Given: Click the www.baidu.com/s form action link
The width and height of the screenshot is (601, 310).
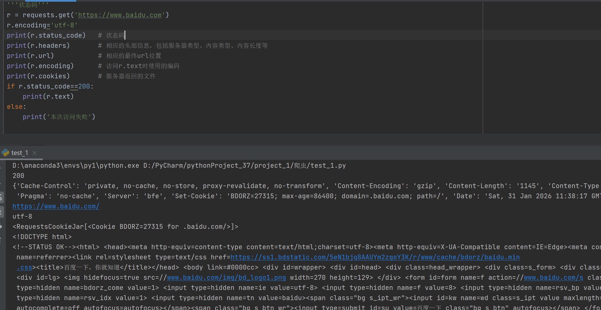Looking at the screenshot, I should pyautogui.click(x=553, y=278).
